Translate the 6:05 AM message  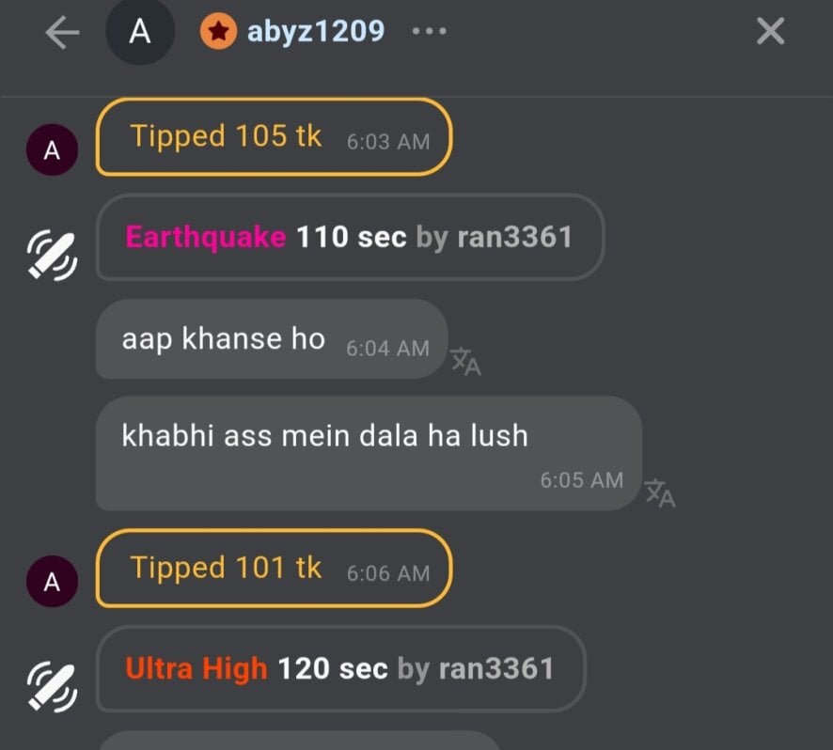[x=660, y=493]
